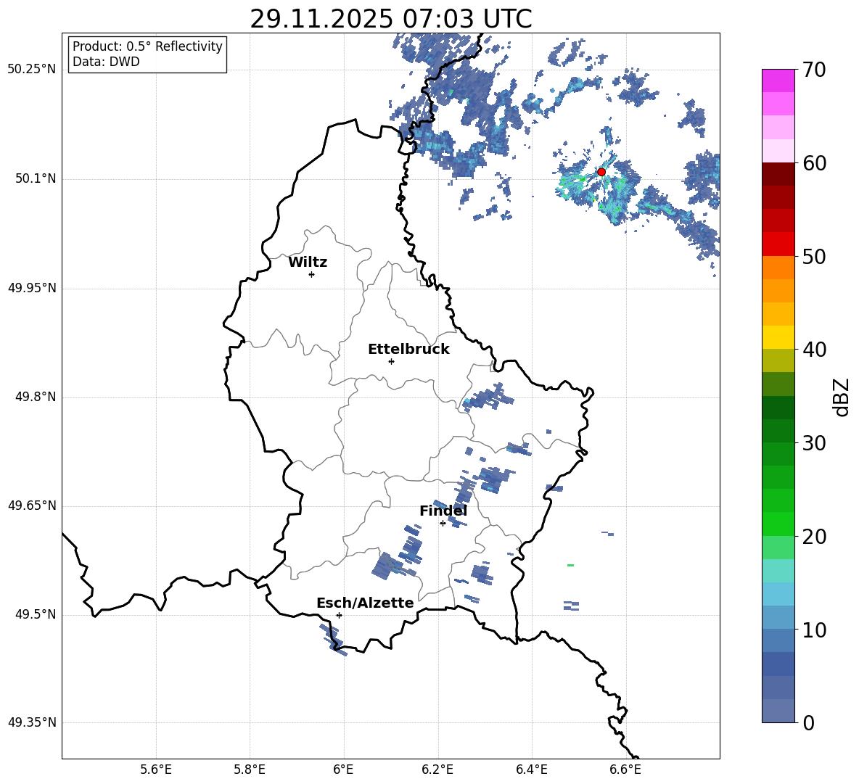Click the 49.35°N latitude label
Image resolution: width=859 pixels, height=784 pixels.
tap(32, 722)
